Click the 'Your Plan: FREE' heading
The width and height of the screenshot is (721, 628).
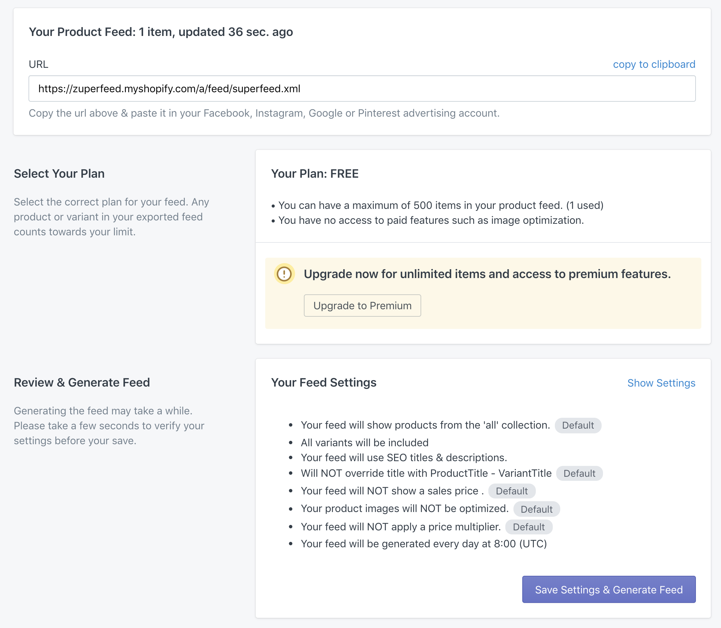click(x=315, y=174)
